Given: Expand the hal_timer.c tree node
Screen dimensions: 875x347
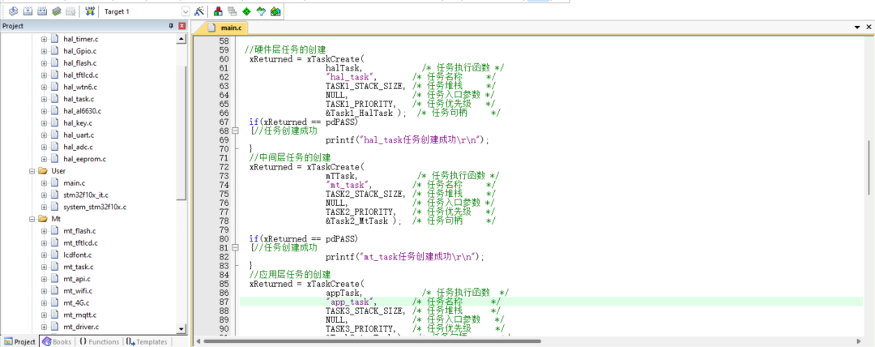Looking at the screenshot, I should (x=44, y=39).
